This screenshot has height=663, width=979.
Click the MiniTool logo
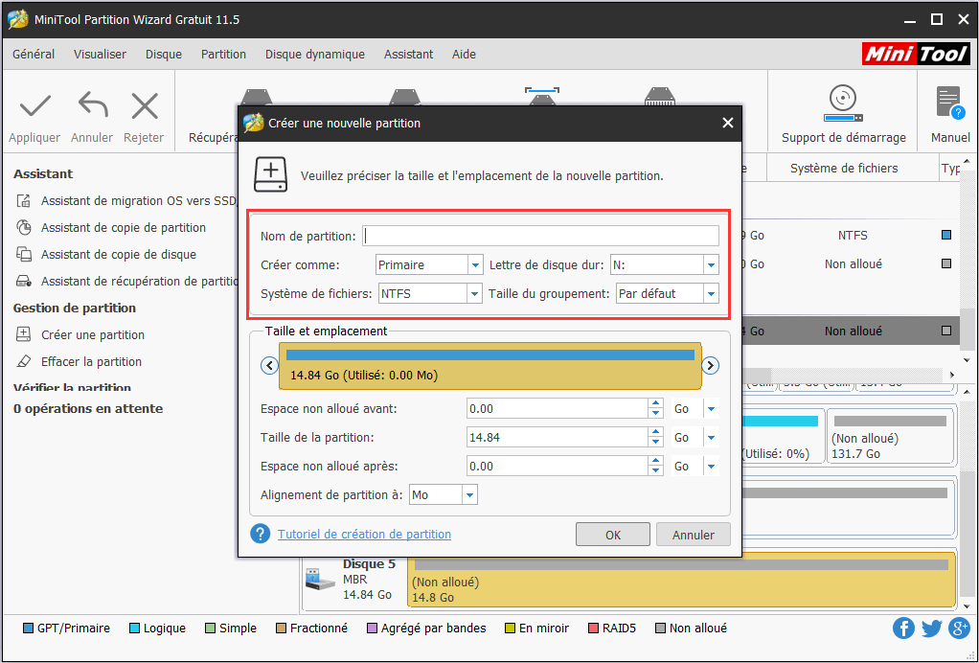pos(916,55)
